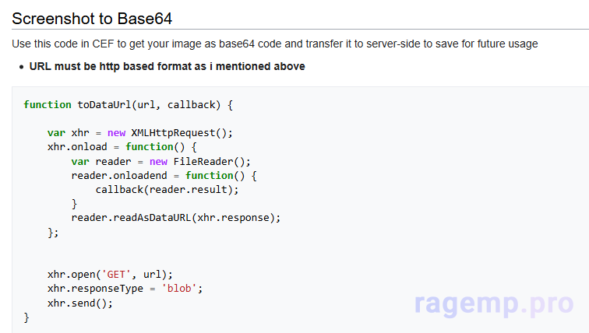589x333 pixels.
Task: Click the bullet marker before the URL note
Action: pyautogui.click(x=21, y=67)
